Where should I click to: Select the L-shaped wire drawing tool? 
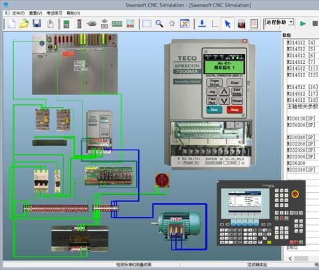[x=215, y=24]
